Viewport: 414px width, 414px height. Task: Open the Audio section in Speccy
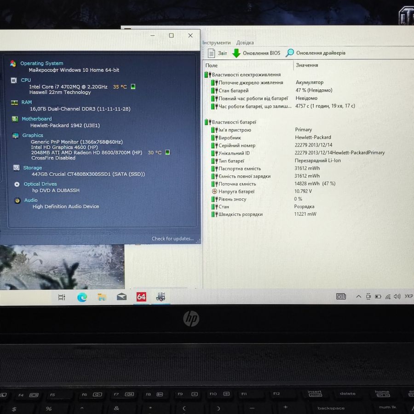tap(31, 200)
